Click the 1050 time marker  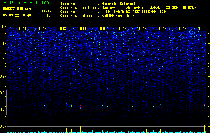[202, 29]
